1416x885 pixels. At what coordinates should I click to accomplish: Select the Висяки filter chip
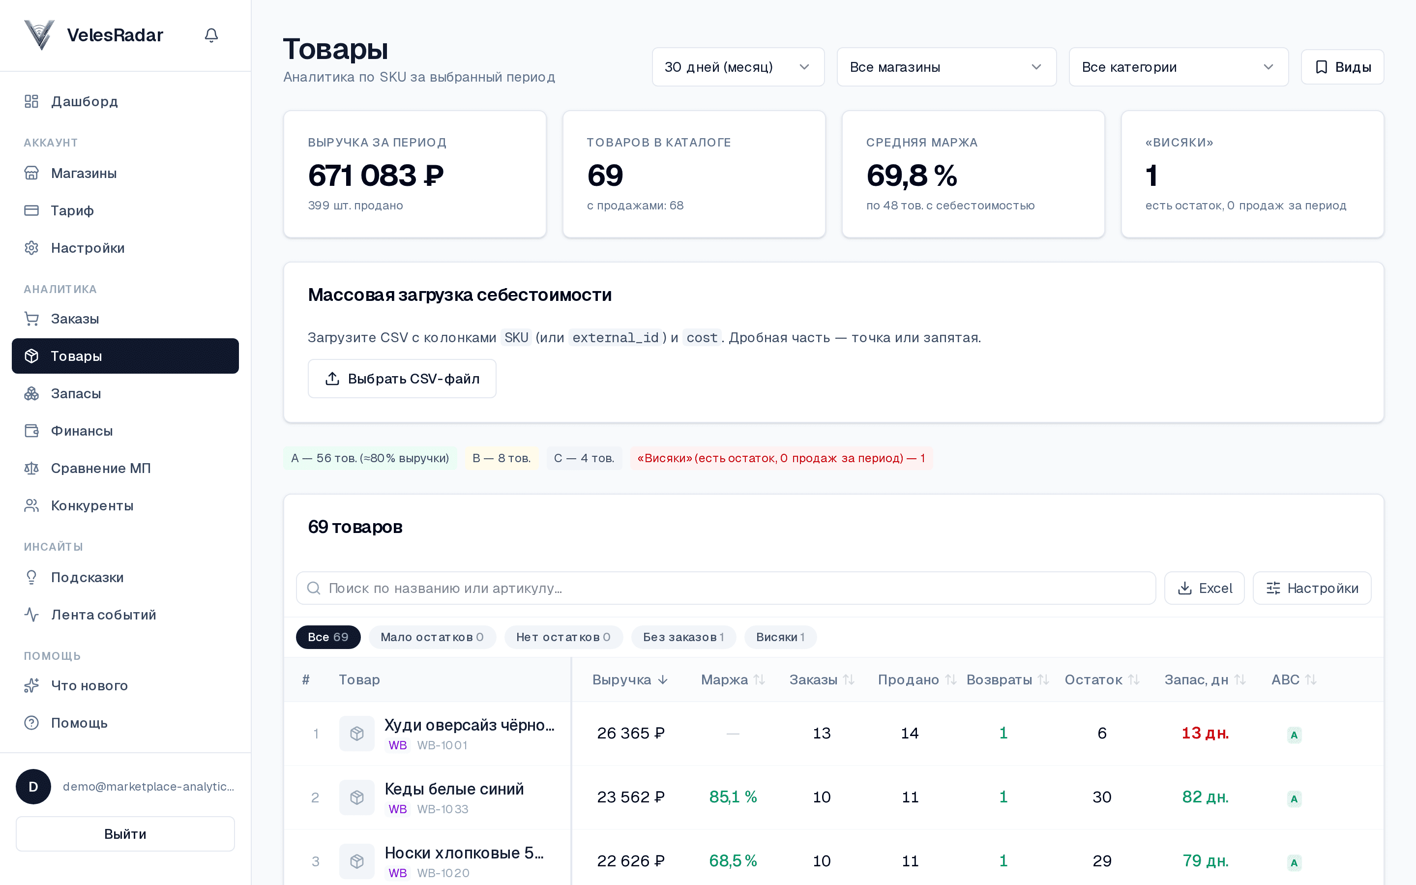click(x=780, y=637)
